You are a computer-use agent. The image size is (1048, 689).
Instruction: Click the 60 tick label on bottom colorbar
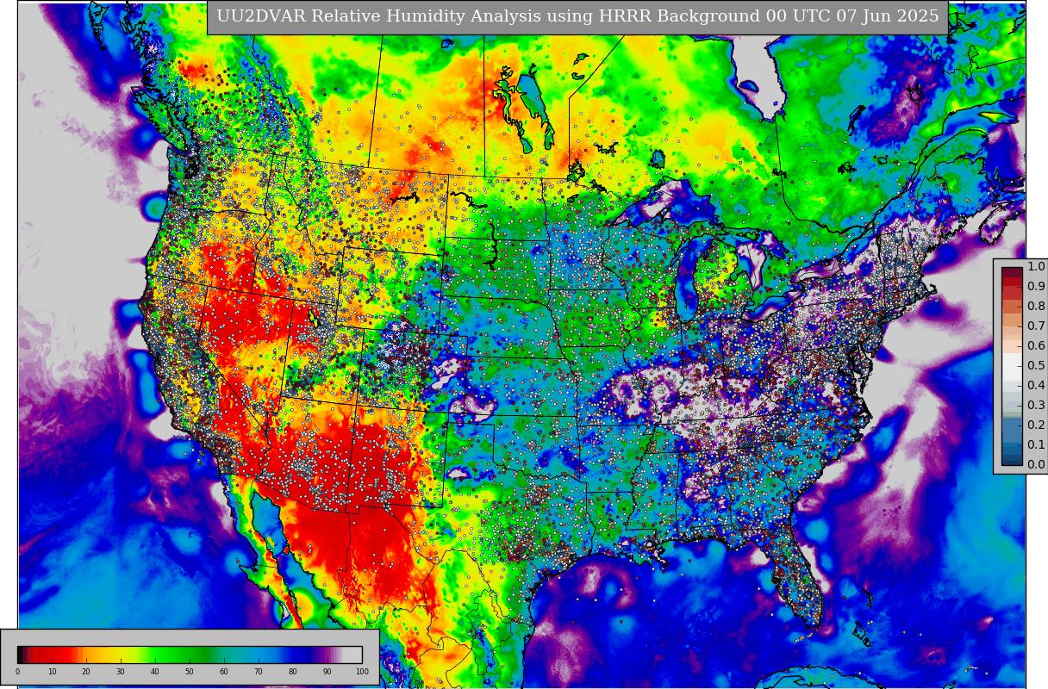click(x=224, y=672)
